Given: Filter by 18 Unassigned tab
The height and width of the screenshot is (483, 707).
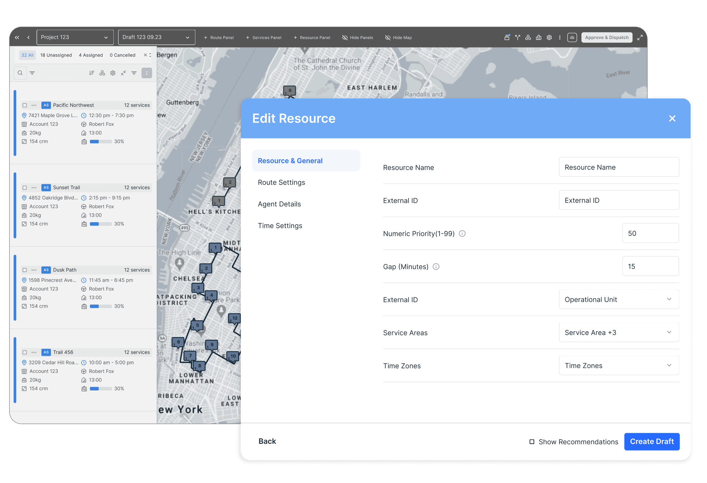Looking at the screenshot, I should (x=56, y=55).
